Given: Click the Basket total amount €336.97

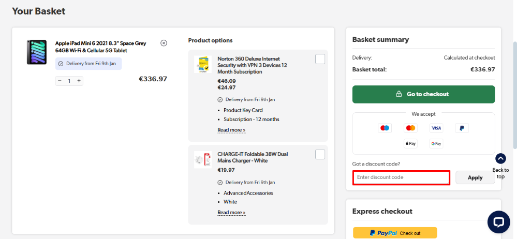Looking at the screenshot, I should click(x=482, y=69).
